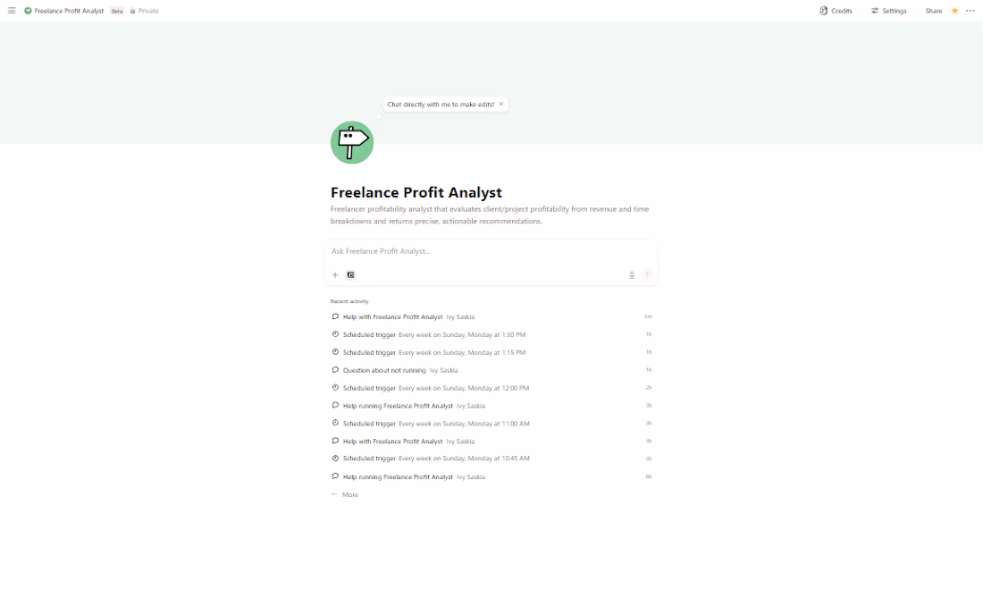Screen dimensions: 983x615
Task: Click the square icon beside the plus
Action: pyautogui.click(x=351, y=275)
